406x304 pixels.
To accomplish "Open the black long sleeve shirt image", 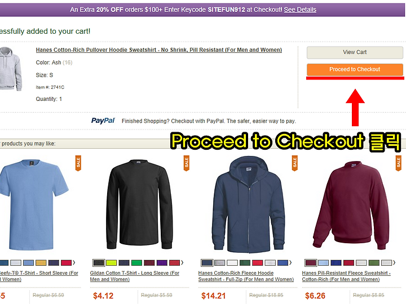I will tap(140, 204).
